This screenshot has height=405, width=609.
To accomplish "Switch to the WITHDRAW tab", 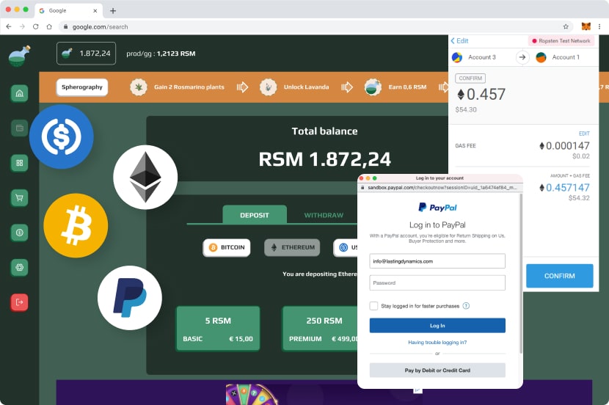I will click(324, 215).
